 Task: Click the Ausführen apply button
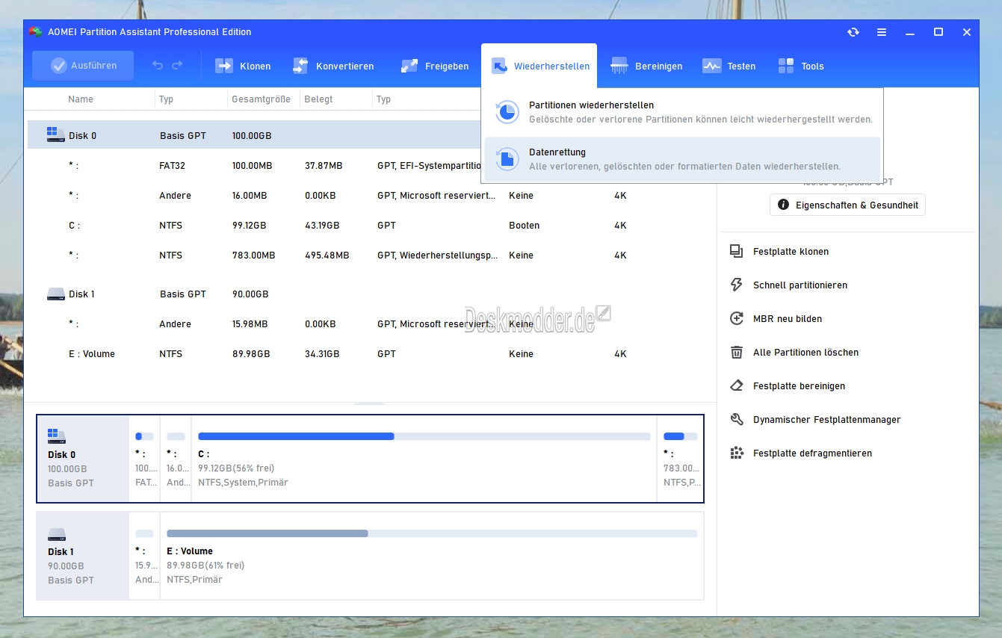coord(83,66)
